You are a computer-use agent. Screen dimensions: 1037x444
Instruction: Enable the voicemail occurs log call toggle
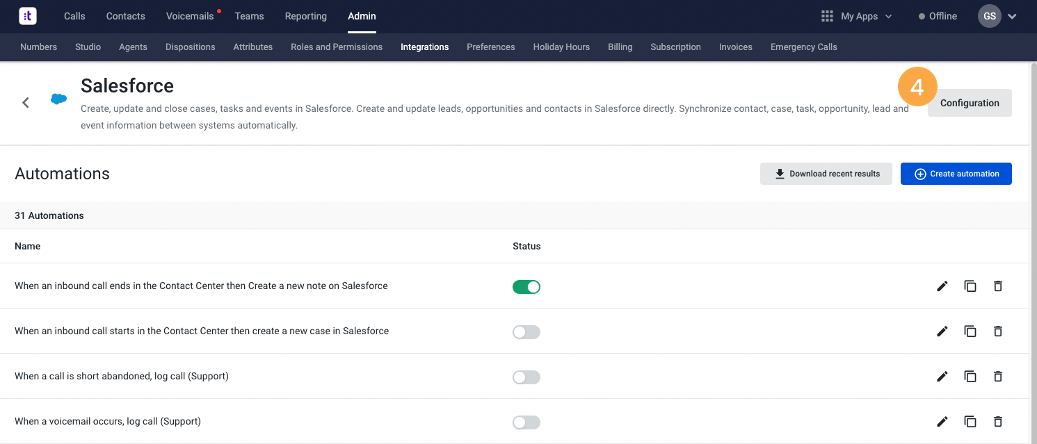526,422
